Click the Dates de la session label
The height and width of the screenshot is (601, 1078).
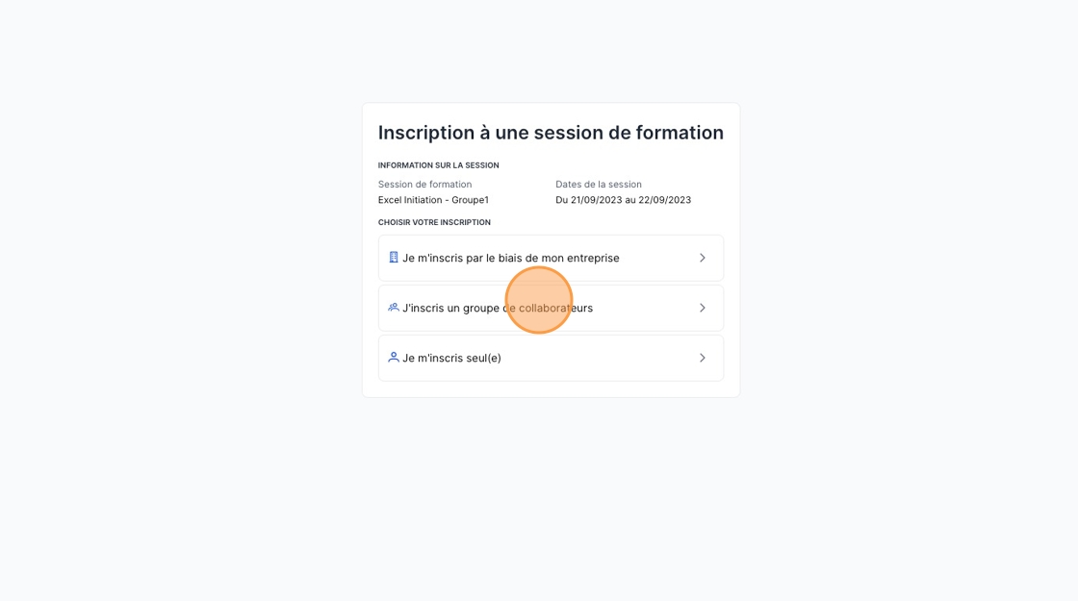click(x=598, y=184)
